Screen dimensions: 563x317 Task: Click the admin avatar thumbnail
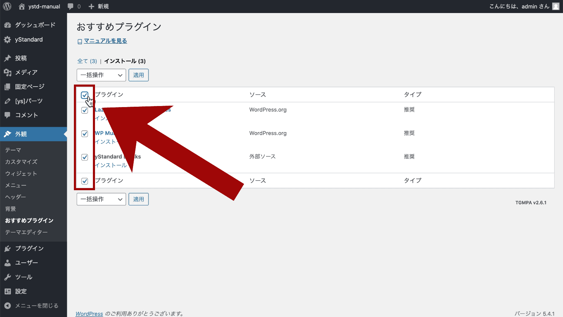(x=556, y=6)
